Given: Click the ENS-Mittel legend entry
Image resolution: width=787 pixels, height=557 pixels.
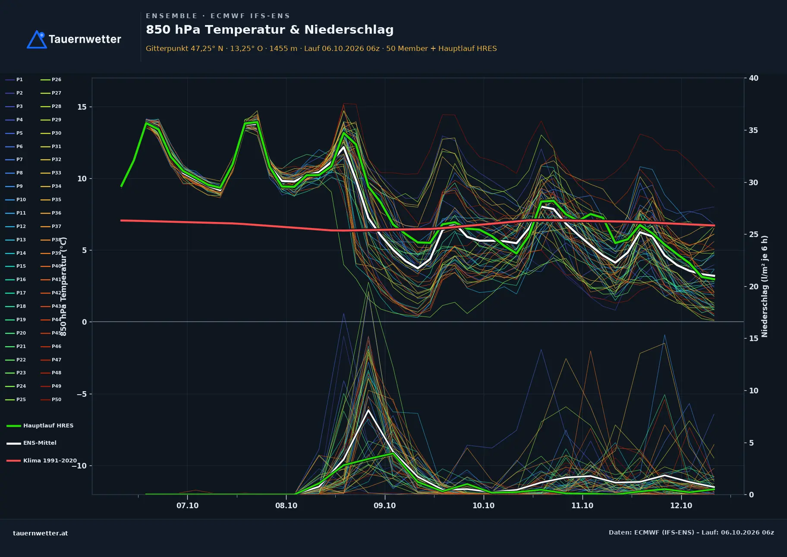Looking at the screenshot, I should click(31, 443).
